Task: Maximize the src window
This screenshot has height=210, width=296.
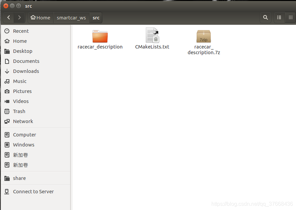Action: click(x=18, y=6)
